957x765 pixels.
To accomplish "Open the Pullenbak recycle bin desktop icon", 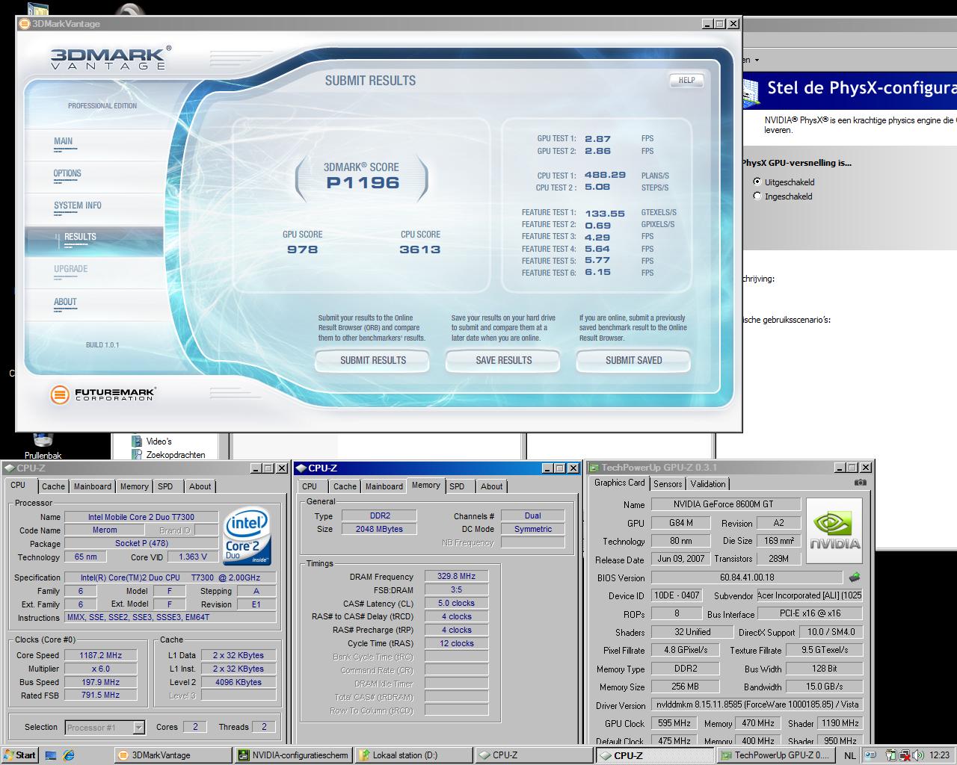I will (43, 446).
